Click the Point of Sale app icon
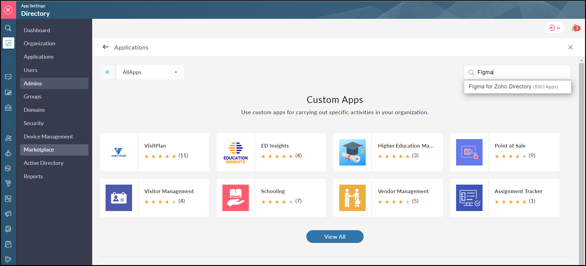The width and height of the screenshot is (586, 266). [x=469, y=152]
